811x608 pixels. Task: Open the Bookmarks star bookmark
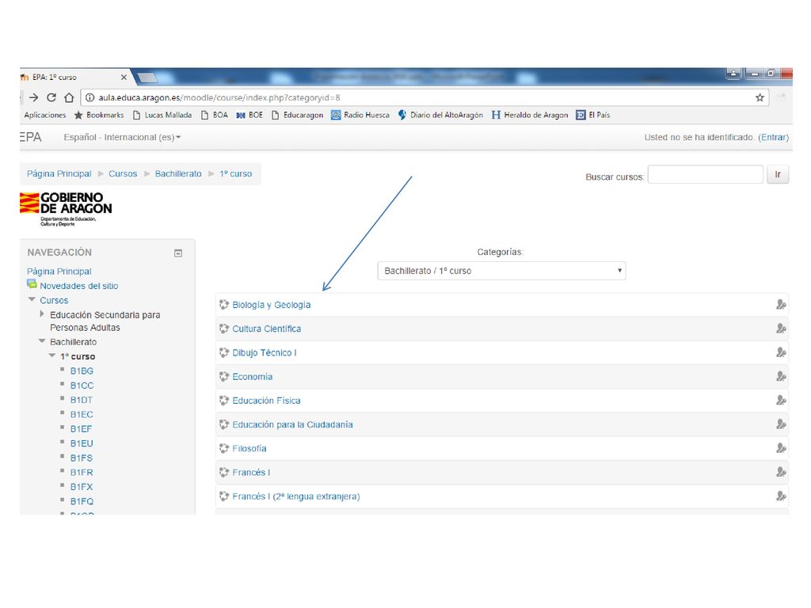(99, 115)
